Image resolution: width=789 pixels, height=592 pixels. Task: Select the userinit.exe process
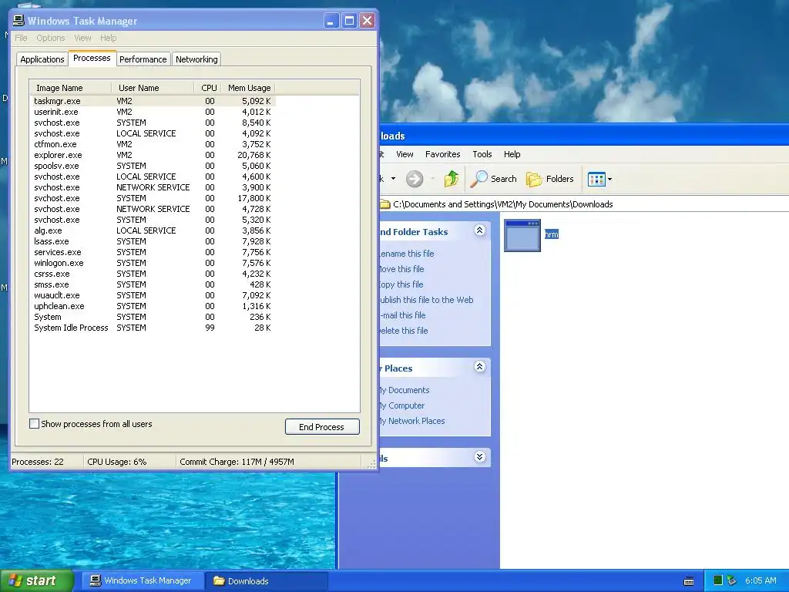coord(153,112)
